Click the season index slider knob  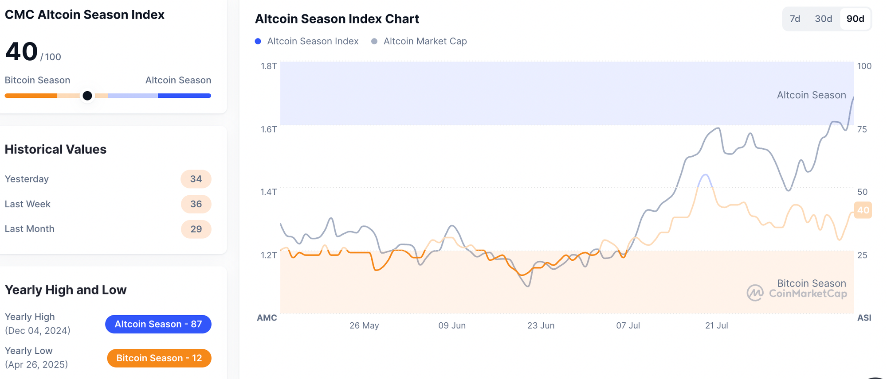point(87,95)
